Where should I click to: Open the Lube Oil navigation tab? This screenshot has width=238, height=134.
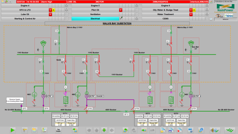coord(25,14)
